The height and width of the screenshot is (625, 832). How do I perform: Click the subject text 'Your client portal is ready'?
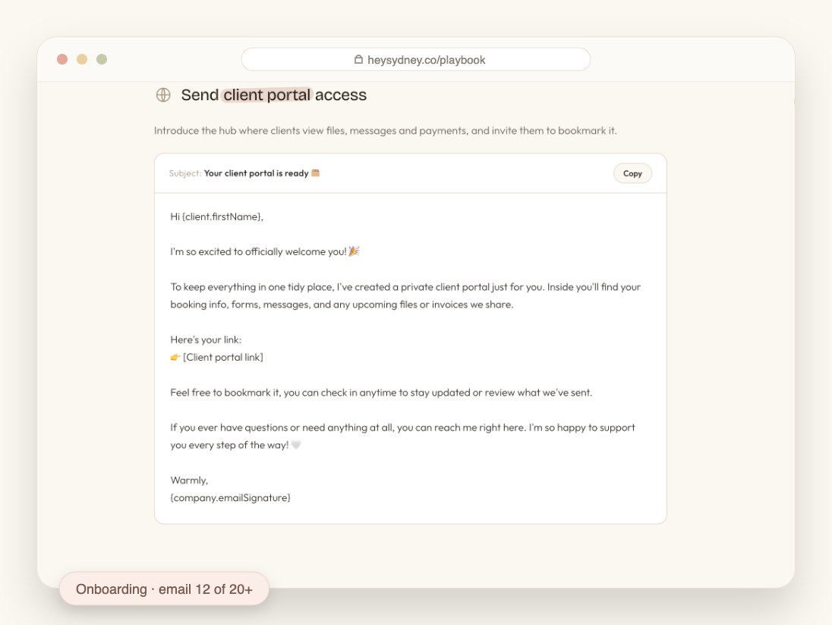point(257,173)
